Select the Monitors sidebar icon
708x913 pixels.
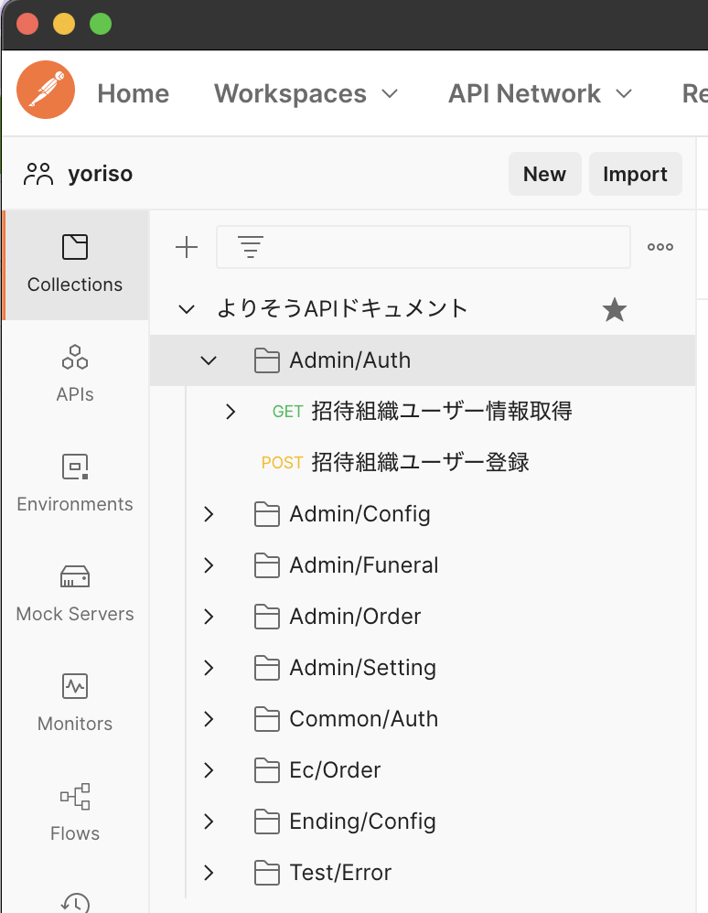coord(74,703)
